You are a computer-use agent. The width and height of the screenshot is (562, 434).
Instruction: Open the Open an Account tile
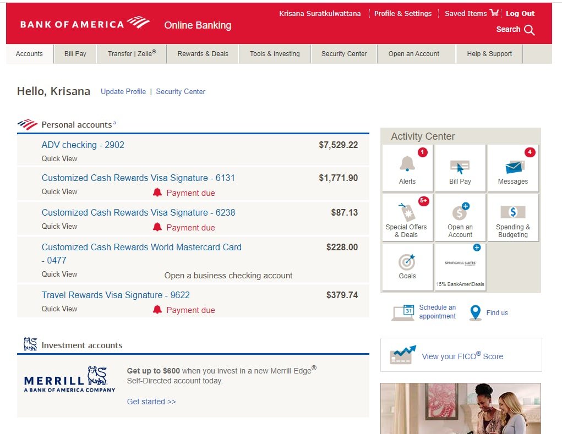pos(460,217)
